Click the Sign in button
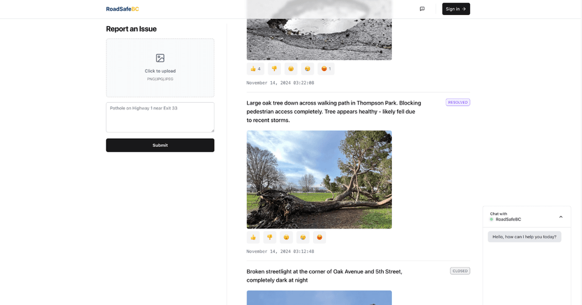Viewport: 582px width, 305px height. pyautogui.click(x=456, y=9)
